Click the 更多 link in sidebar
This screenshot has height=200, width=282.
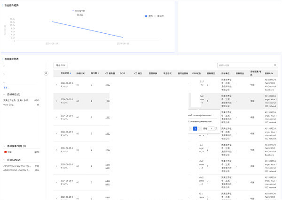pyautogui.click(x=6, y=87)
